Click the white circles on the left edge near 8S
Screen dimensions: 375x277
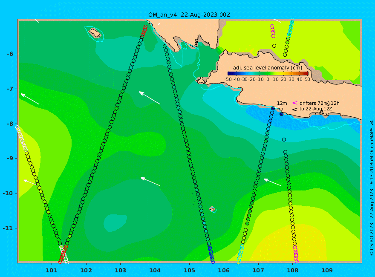(x=21, y=139)
